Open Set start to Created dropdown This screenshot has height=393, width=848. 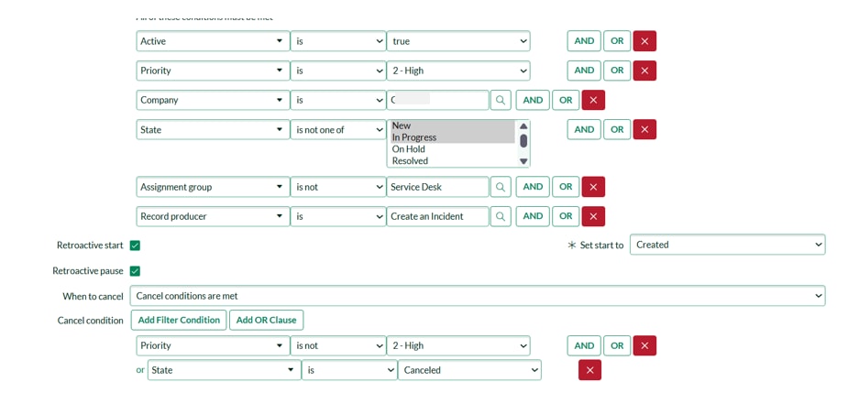click(728, 245)
